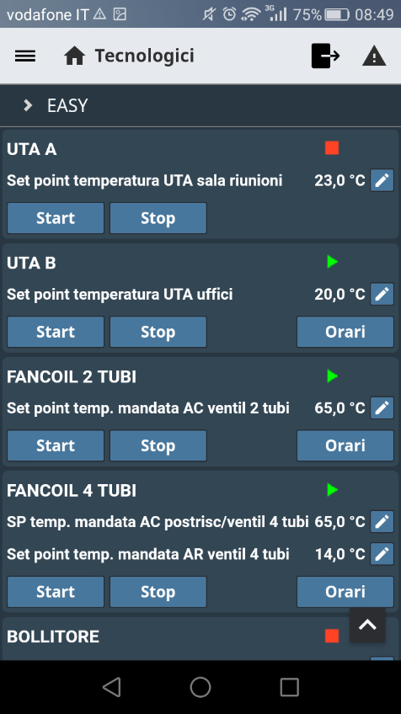Expand the EASY section chevron

pos(28,105)
